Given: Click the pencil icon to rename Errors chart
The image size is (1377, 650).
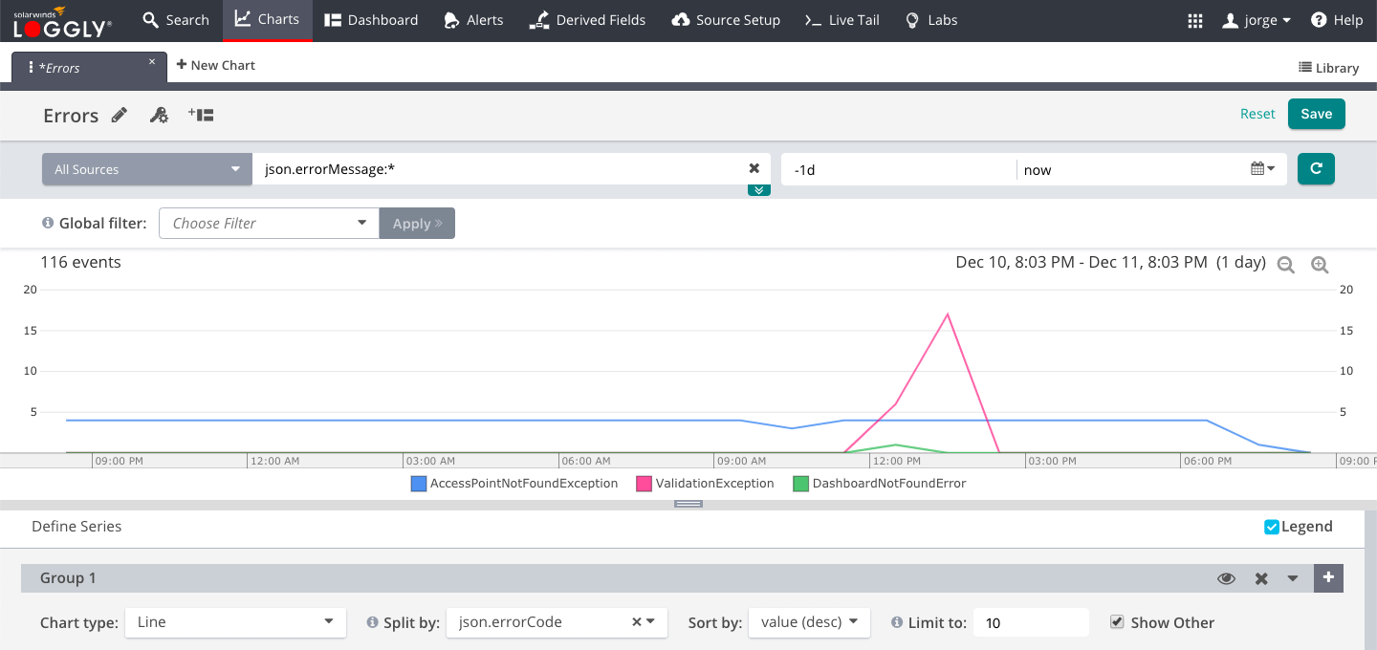Looking at the screenshot, I should [x=120, y=115].
